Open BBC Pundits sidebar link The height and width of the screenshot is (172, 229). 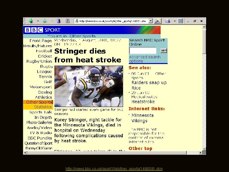pyautogui.click(x=40, y=138)
